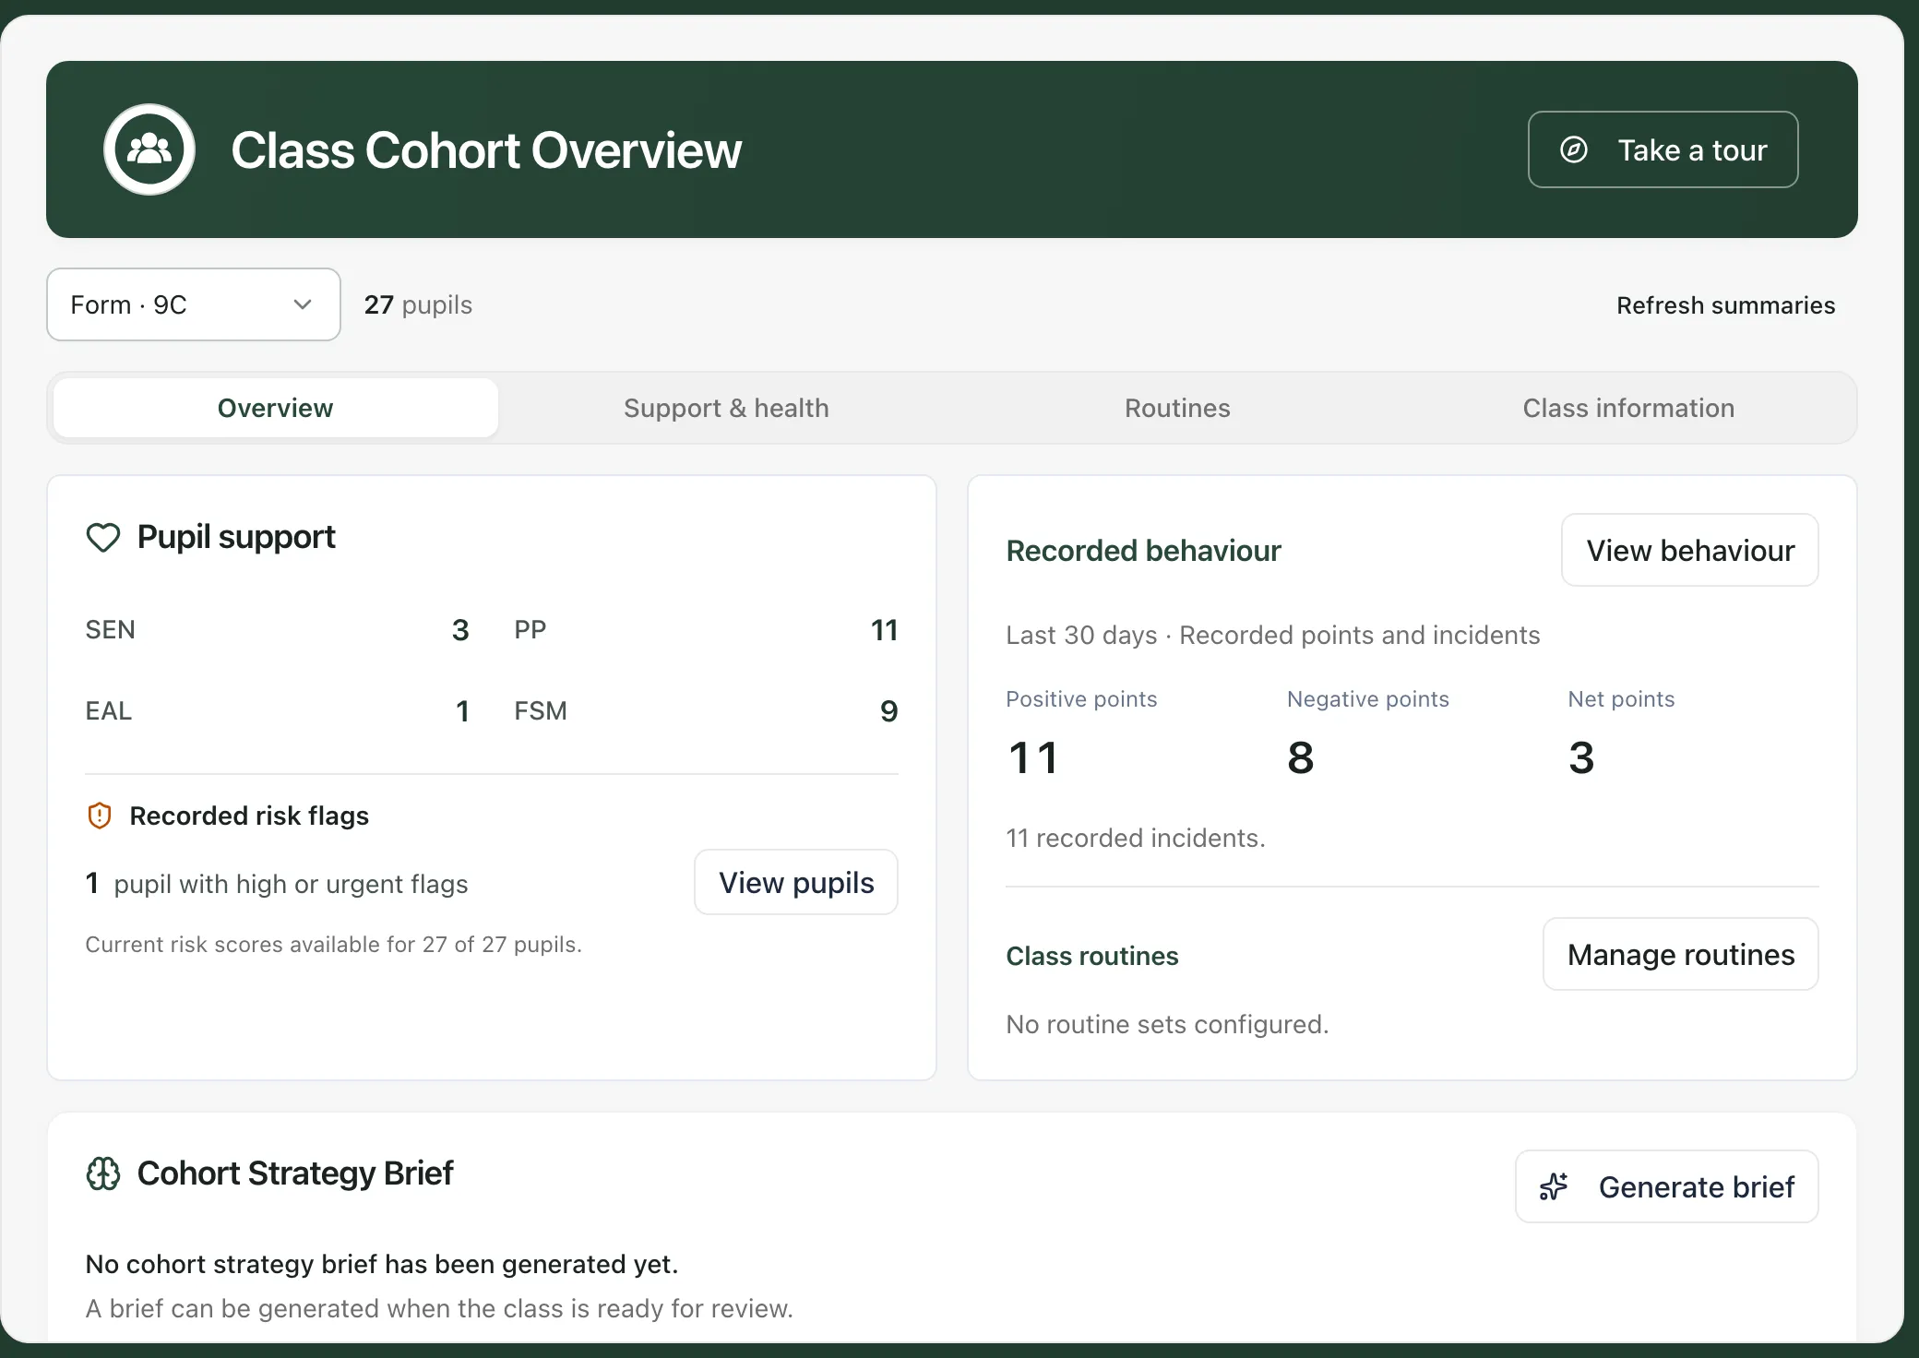
Task: Click the EAL row label
Action: tap(109, 711)
